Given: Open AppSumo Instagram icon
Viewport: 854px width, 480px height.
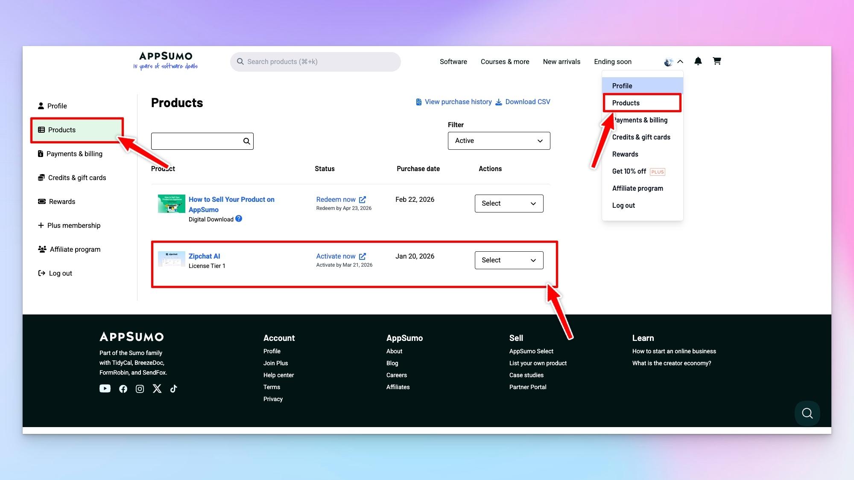Looking at the screenshot, I should click(140, 389).
